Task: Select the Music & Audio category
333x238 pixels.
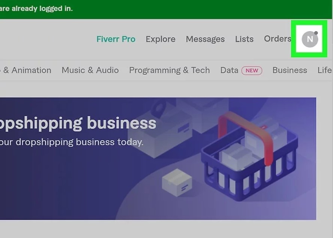Action: click(x=90, y=70)
